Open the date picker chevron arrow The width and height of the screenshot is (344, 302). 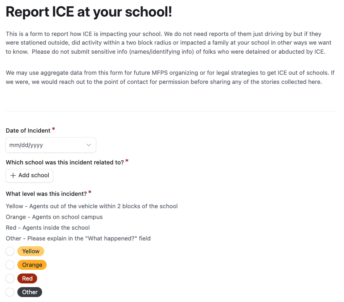point(88,145)
